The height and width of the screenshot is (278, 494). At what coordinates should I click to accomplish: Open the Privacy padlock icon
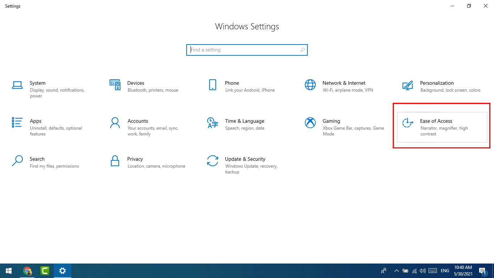pos(115,161)
